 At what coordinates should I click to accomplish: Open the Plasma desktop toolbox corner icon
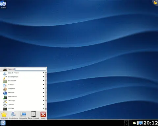coord(156,2)
